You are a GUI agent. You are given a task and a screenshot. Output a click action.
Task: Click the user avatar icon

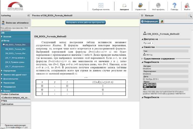point(3,23)
